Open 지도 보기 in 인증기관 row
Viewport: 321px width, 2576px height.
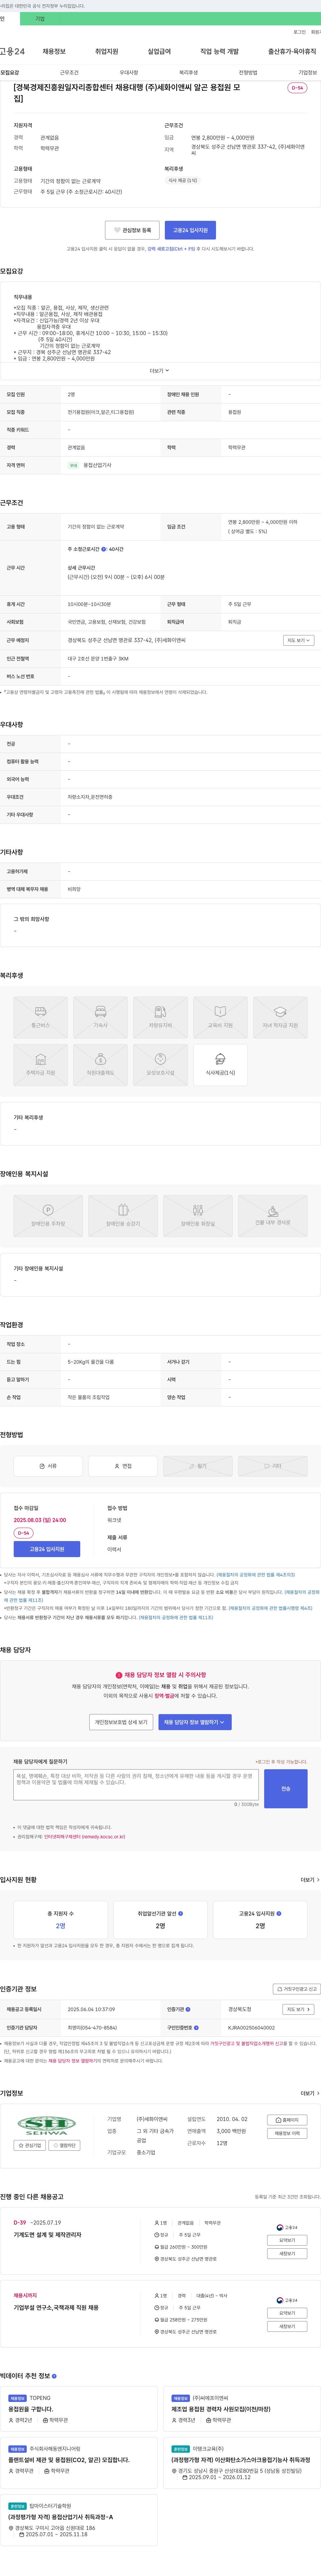[x=298, y=2009]
